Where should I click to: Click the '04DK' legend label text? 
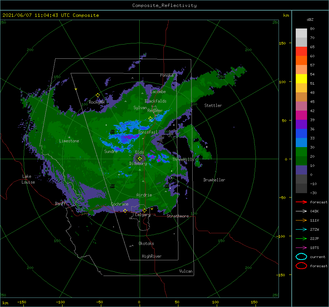click(314, 211)
